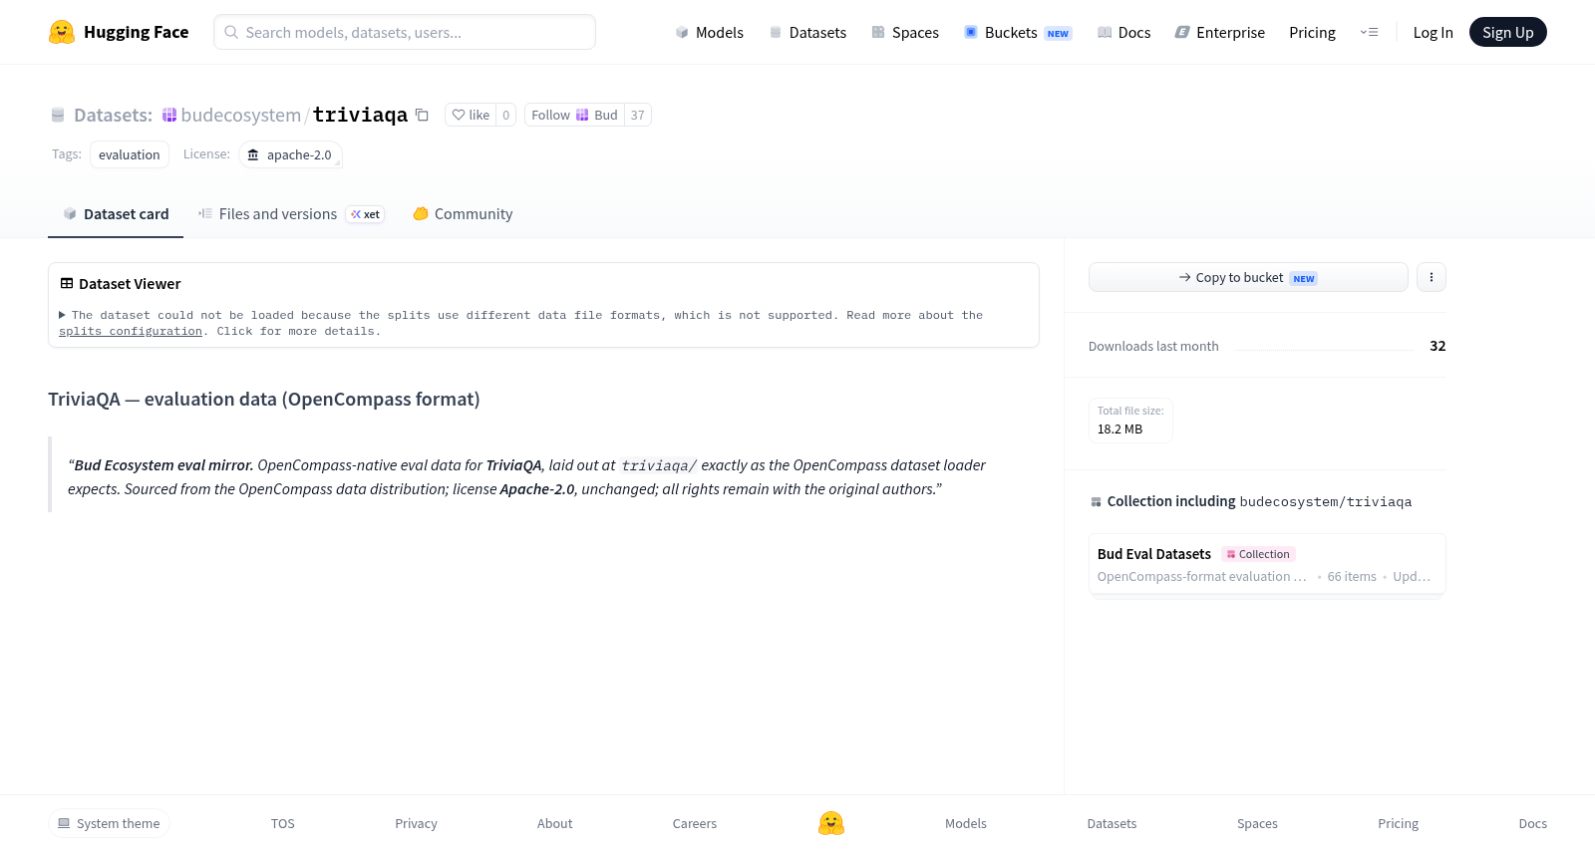Go to Pricing in the top navigation
Screen dimensions: 1595x858
tap(1312, 32)
